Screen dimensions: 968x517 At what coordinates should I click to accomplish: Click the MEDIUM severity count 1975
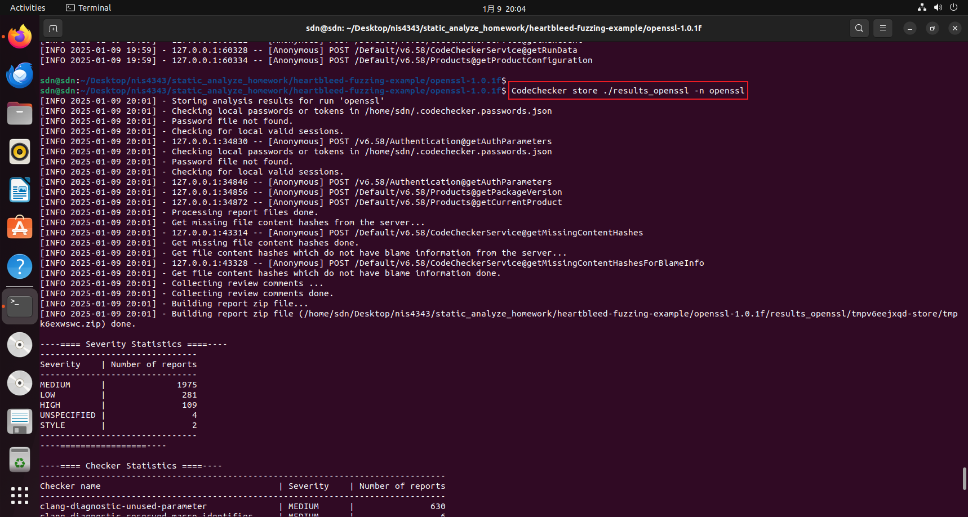187,385
